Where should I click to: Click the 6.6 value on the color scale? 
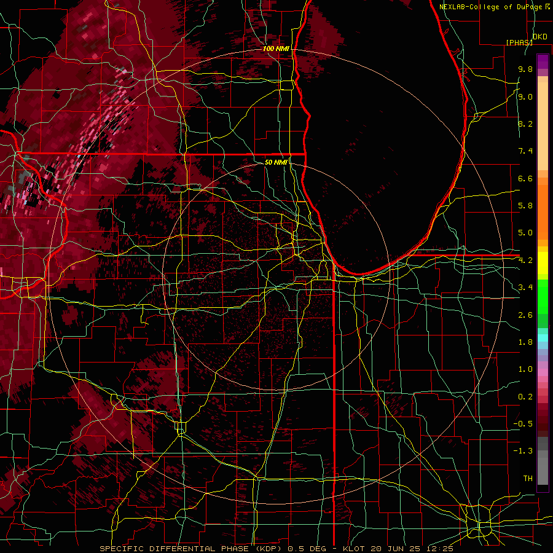tap(525, 178)
